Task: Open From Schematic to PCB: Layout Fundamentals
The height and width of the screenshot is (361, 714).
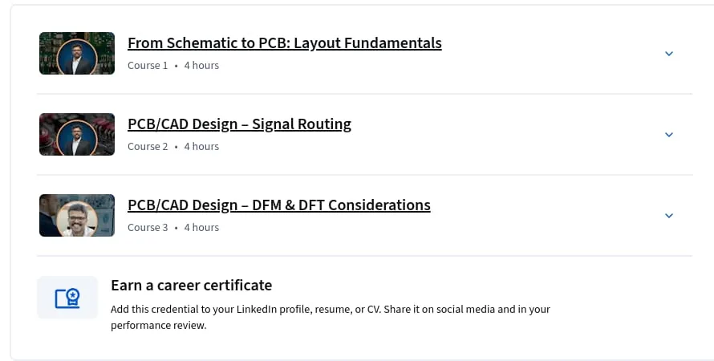Action: point(285,43)
